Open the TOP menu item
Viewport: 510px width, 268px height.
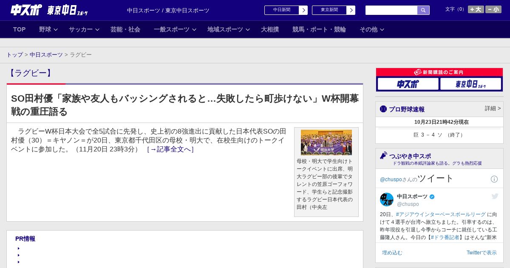coord(19,29)
